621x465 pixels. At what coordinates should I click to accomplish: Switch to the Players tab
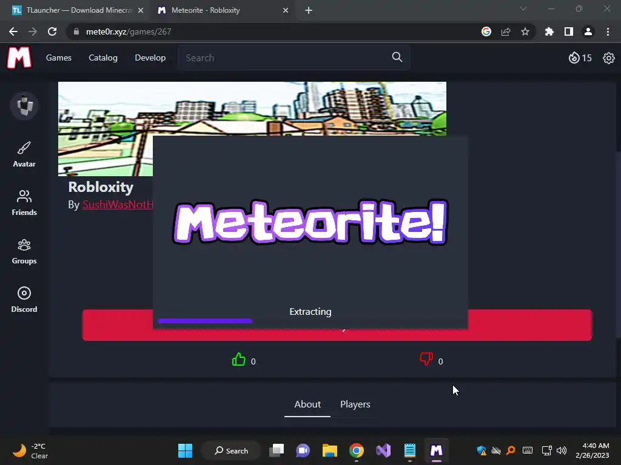[355, 404]
